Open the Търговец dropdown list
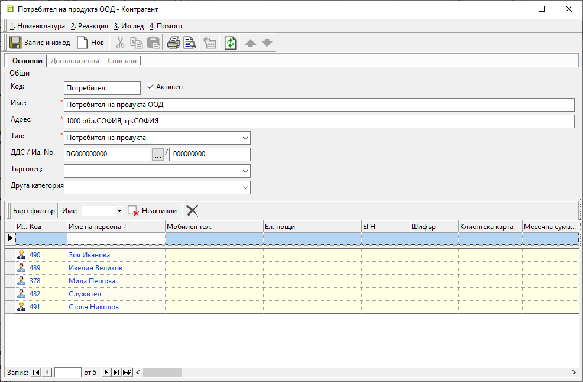 245,171
